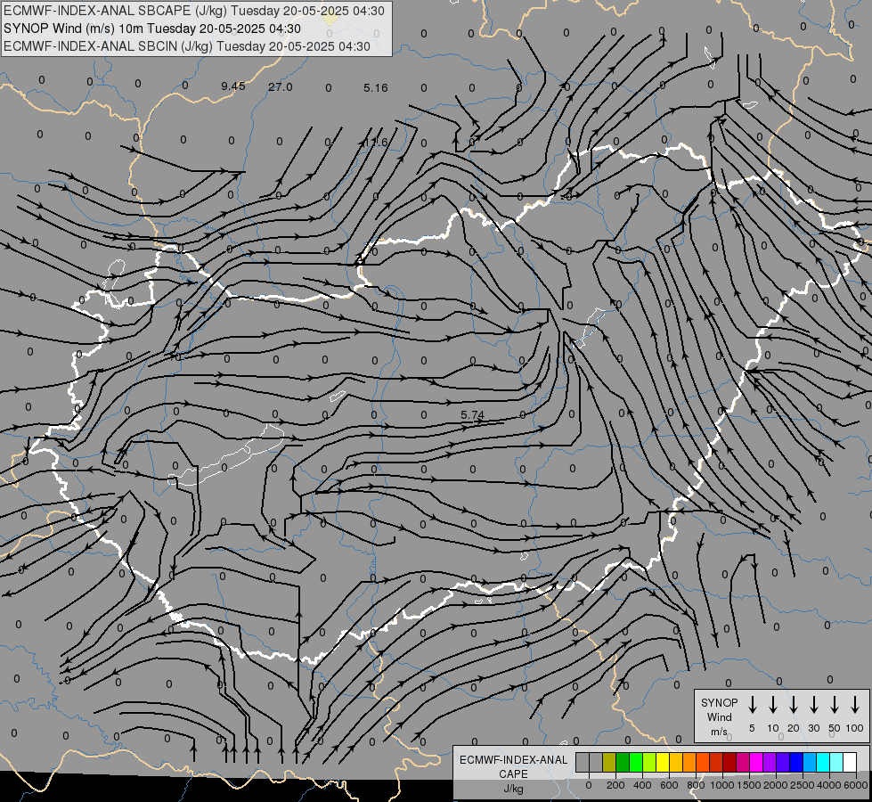Image resolution: width=872 pixels, height=802 pixels.
Task: Pick the dark red swatch at the 1000 mark
Action: 730,762
